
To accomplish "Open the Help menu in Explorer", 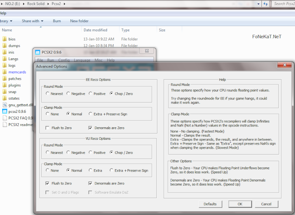I will [x=3, y=13].
